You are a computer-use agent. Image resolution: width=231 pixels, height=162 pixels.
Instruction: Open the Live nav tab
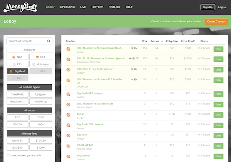[x=83, y=7]
